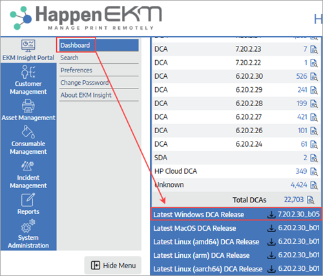Viewport: 323px width, 276px height.
Task: View details icon for DCA 6.20.2.28
Action: click(314, 103)
